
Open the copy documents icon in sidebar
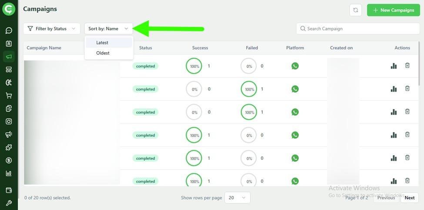[x=9, y=108]
